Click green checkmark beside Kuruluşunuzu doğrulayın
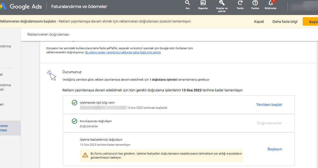The width and height of the screenshot is (318, 168). pos(74,121)
